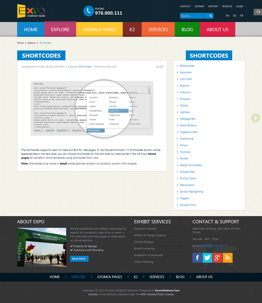
Task: Click into the Search input field
Action: 194,16
